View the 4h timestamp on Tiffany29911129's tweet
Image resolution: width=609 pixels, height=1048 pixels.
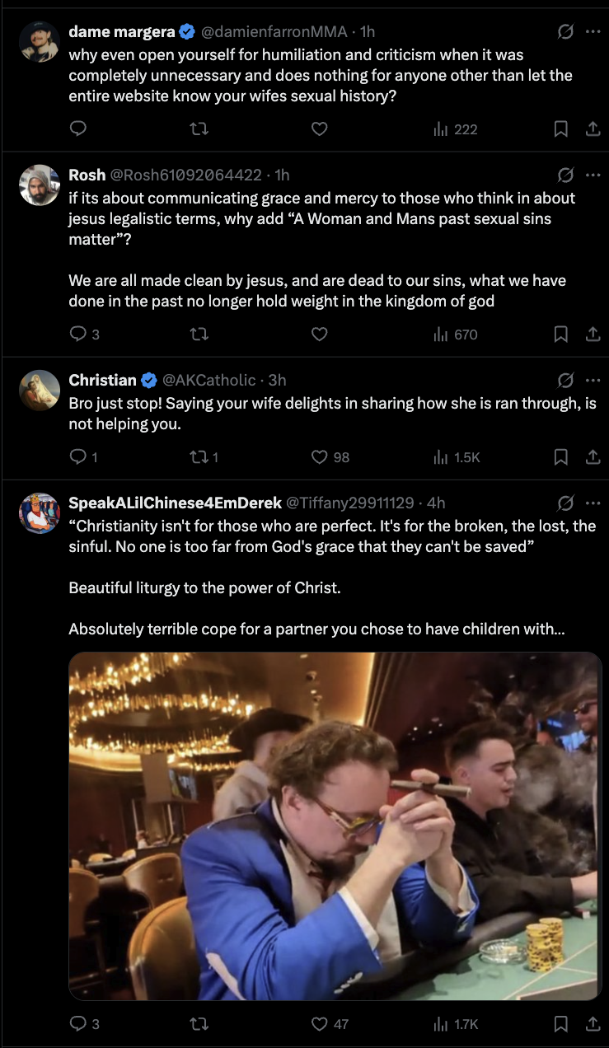(436, 503)
